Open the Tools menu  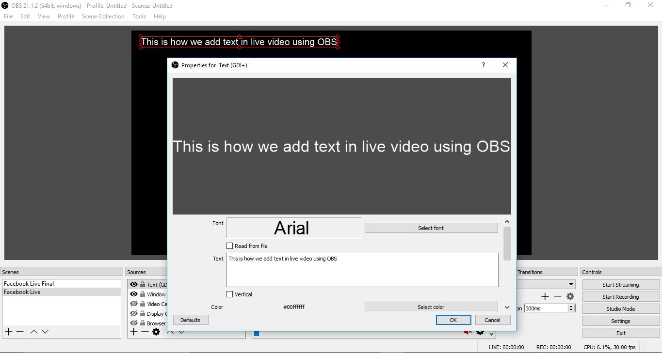[139, 16]
